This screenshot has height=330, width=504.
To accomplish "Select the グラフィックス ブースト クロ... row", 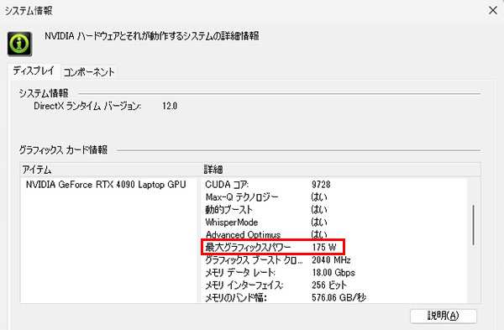I will point(334,259).
